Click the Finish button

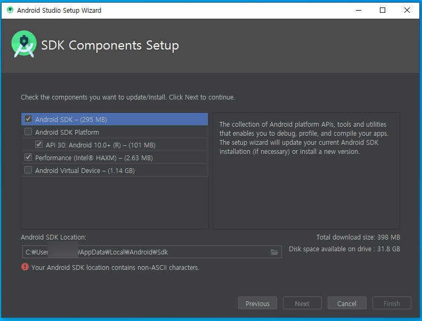[392, 303]
